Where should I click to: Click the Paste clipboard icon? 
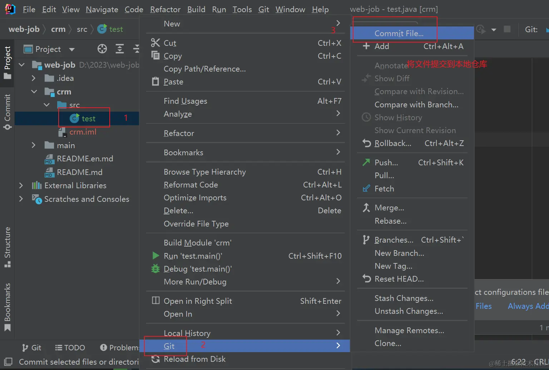point(155,82)
